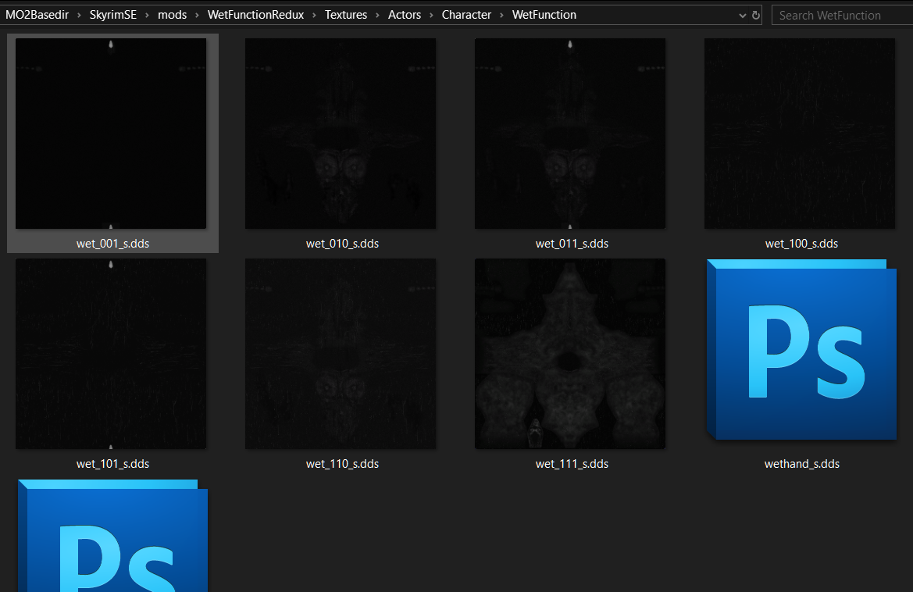Expand chevron after Actors breadcrumb
913x592 pixels.
click(x=431, y=15)
